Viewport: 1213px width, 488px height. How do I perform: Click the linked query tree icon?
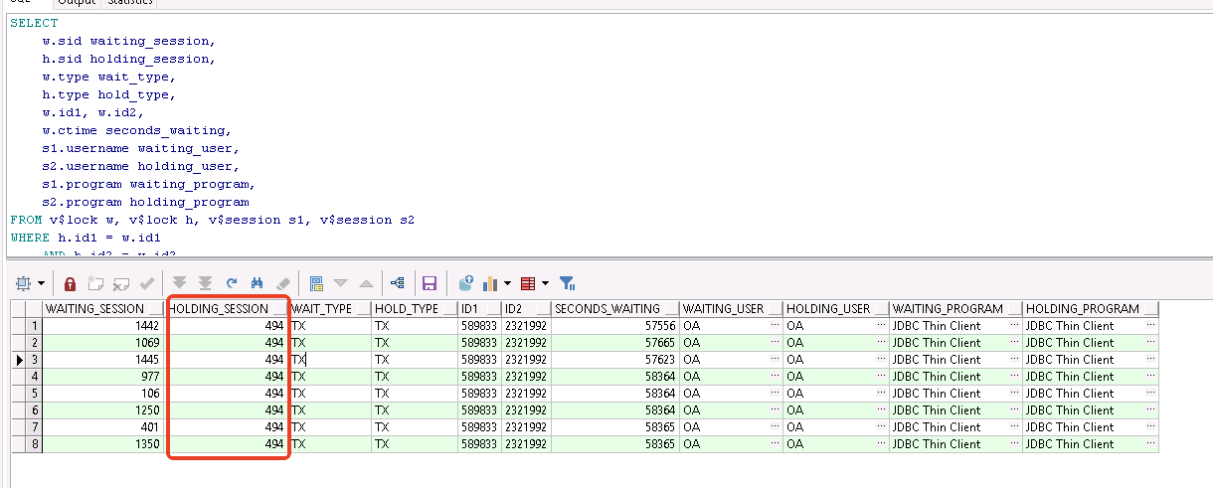pos(398,283)
